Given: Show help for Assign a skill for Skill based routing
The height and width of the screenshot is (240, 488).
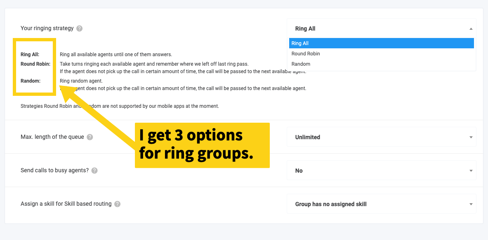Looking at the screenshot, I should coord(117,204).
